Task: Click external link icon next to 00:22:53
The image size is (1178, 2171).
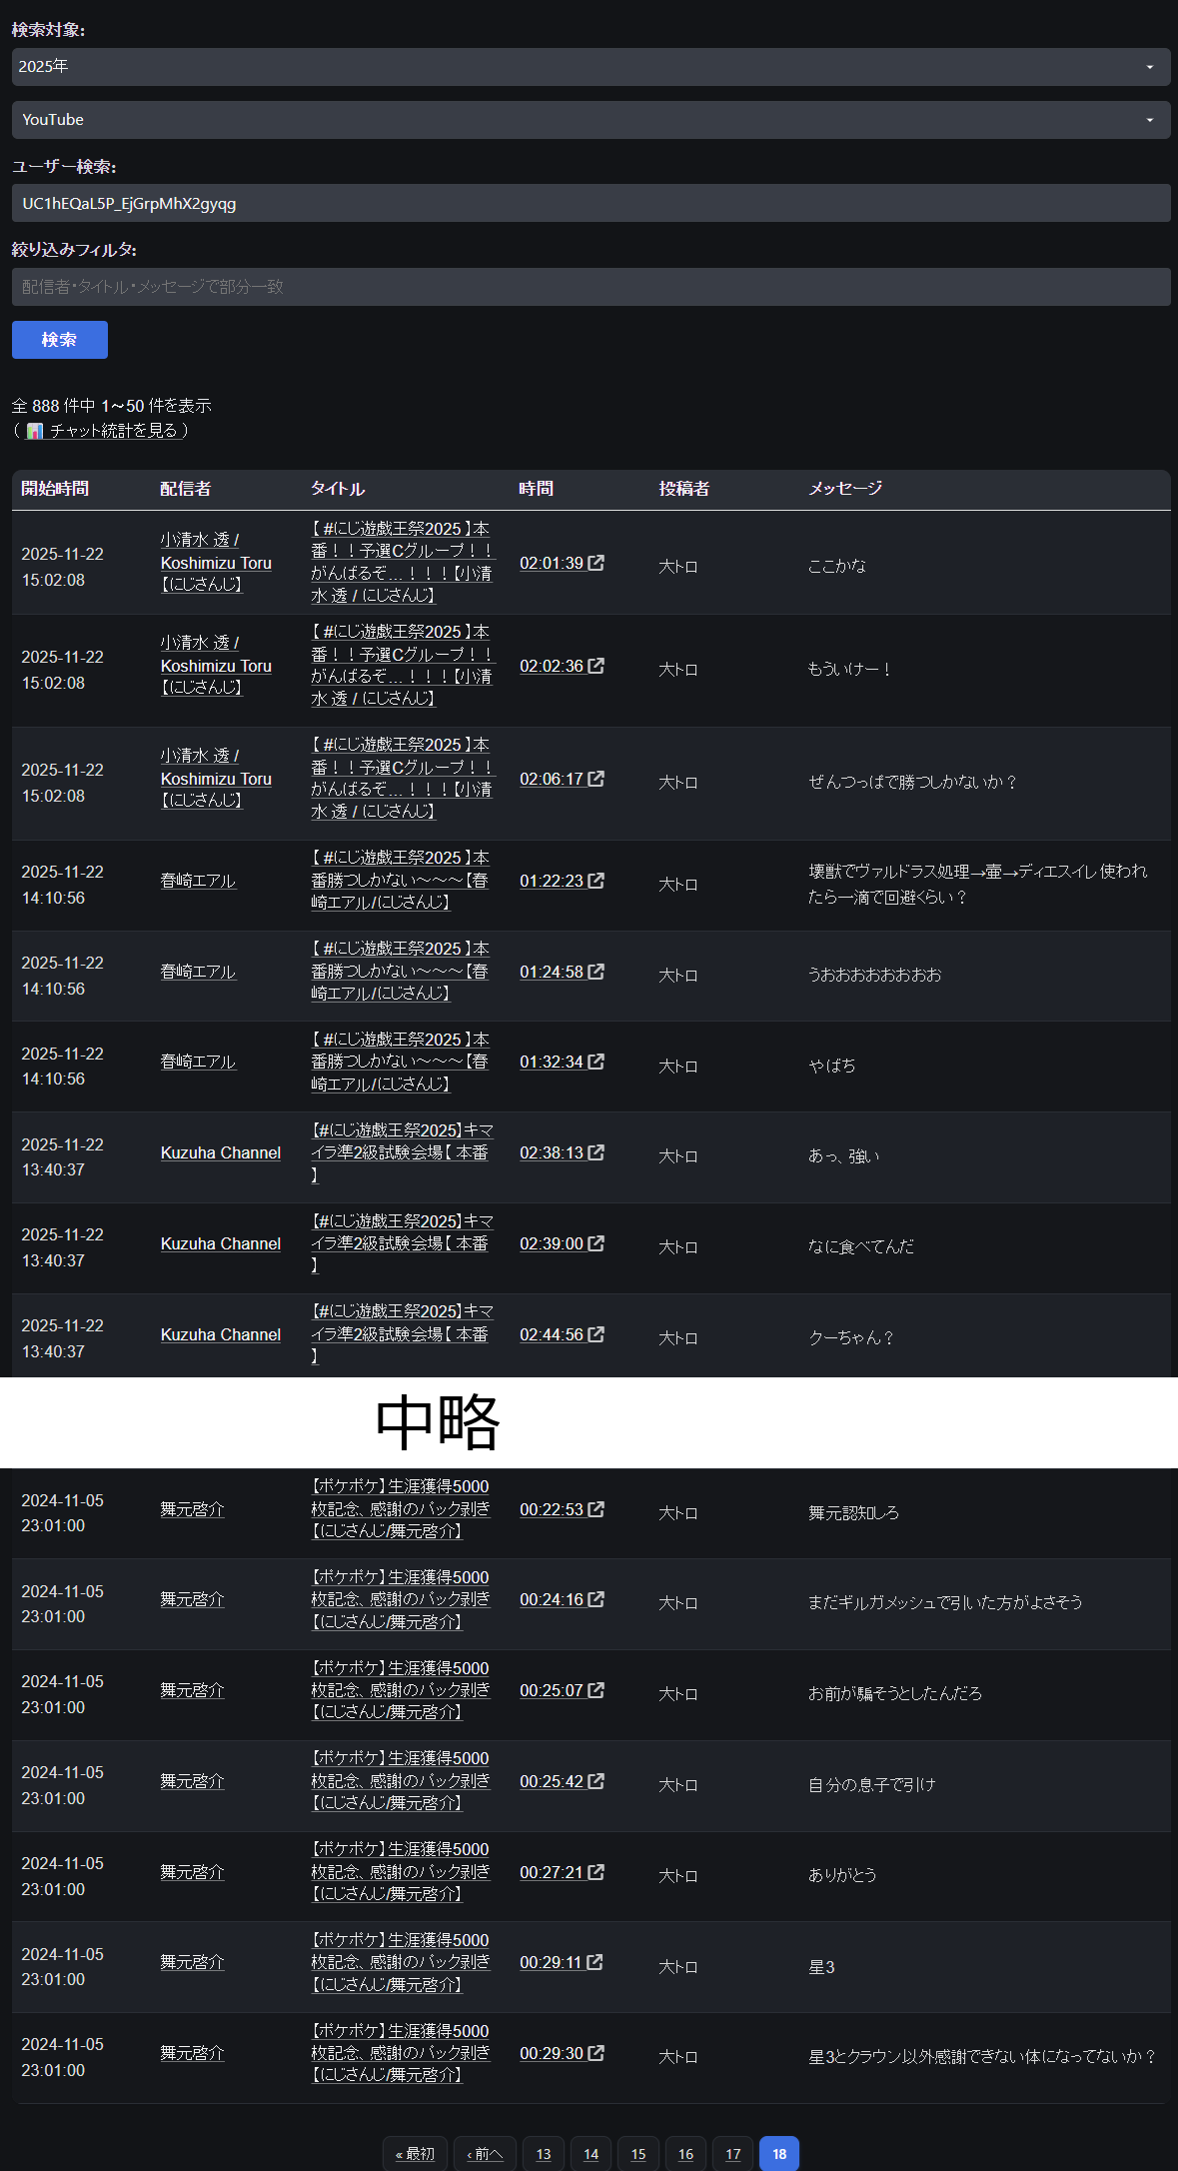Action: coord(596,1509)
